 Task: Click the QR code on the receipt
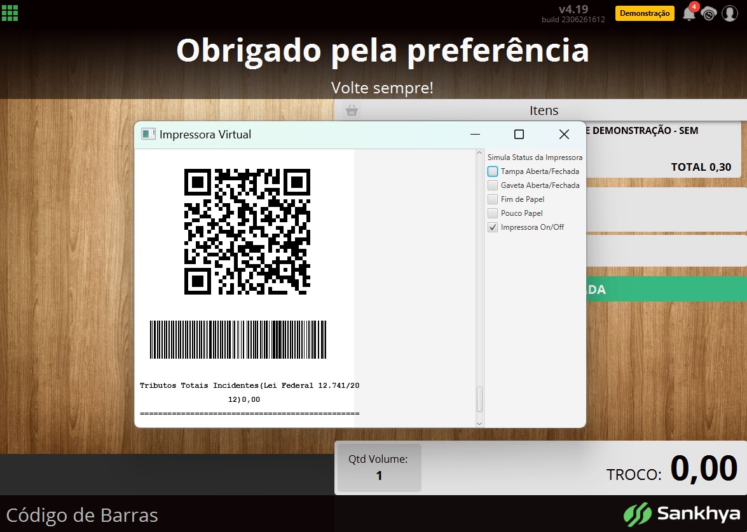click(x=247, y=232)
